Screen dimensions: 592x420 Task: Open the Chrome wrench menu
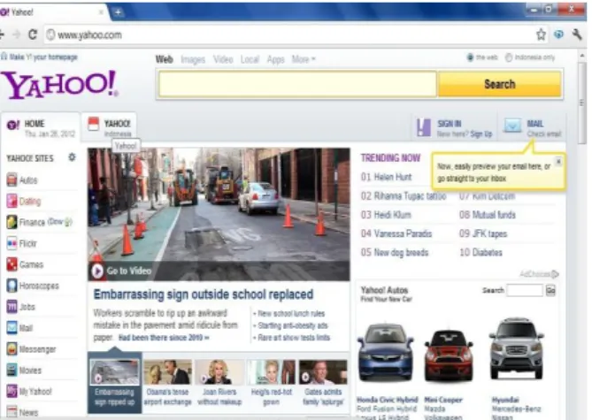click(x=577, y=34)
